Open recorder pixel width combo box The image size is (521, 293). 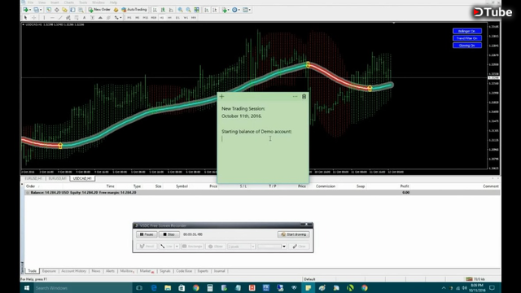pyautogui.click(x=241, y=247)
